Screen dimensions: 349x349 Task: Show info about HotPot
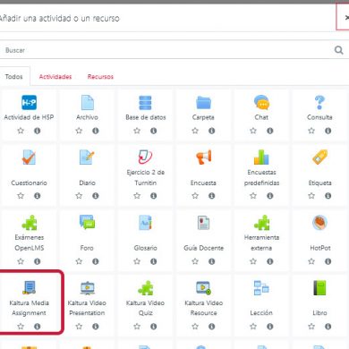click(328, 261)
